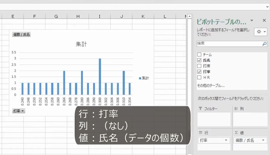Image resolution: width=270 pixels, height=155 pixels.
Task: Click the 個数 / 氏名 chart field button
Action: tap(22, 34)
